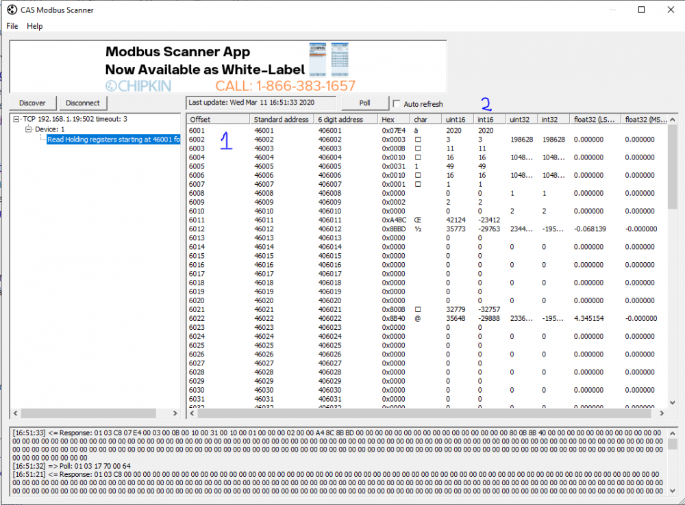Collapse the Device: 1 tree node
This screenshot has width=685, height=505.
pyautogui.click(x=29, y=129)
